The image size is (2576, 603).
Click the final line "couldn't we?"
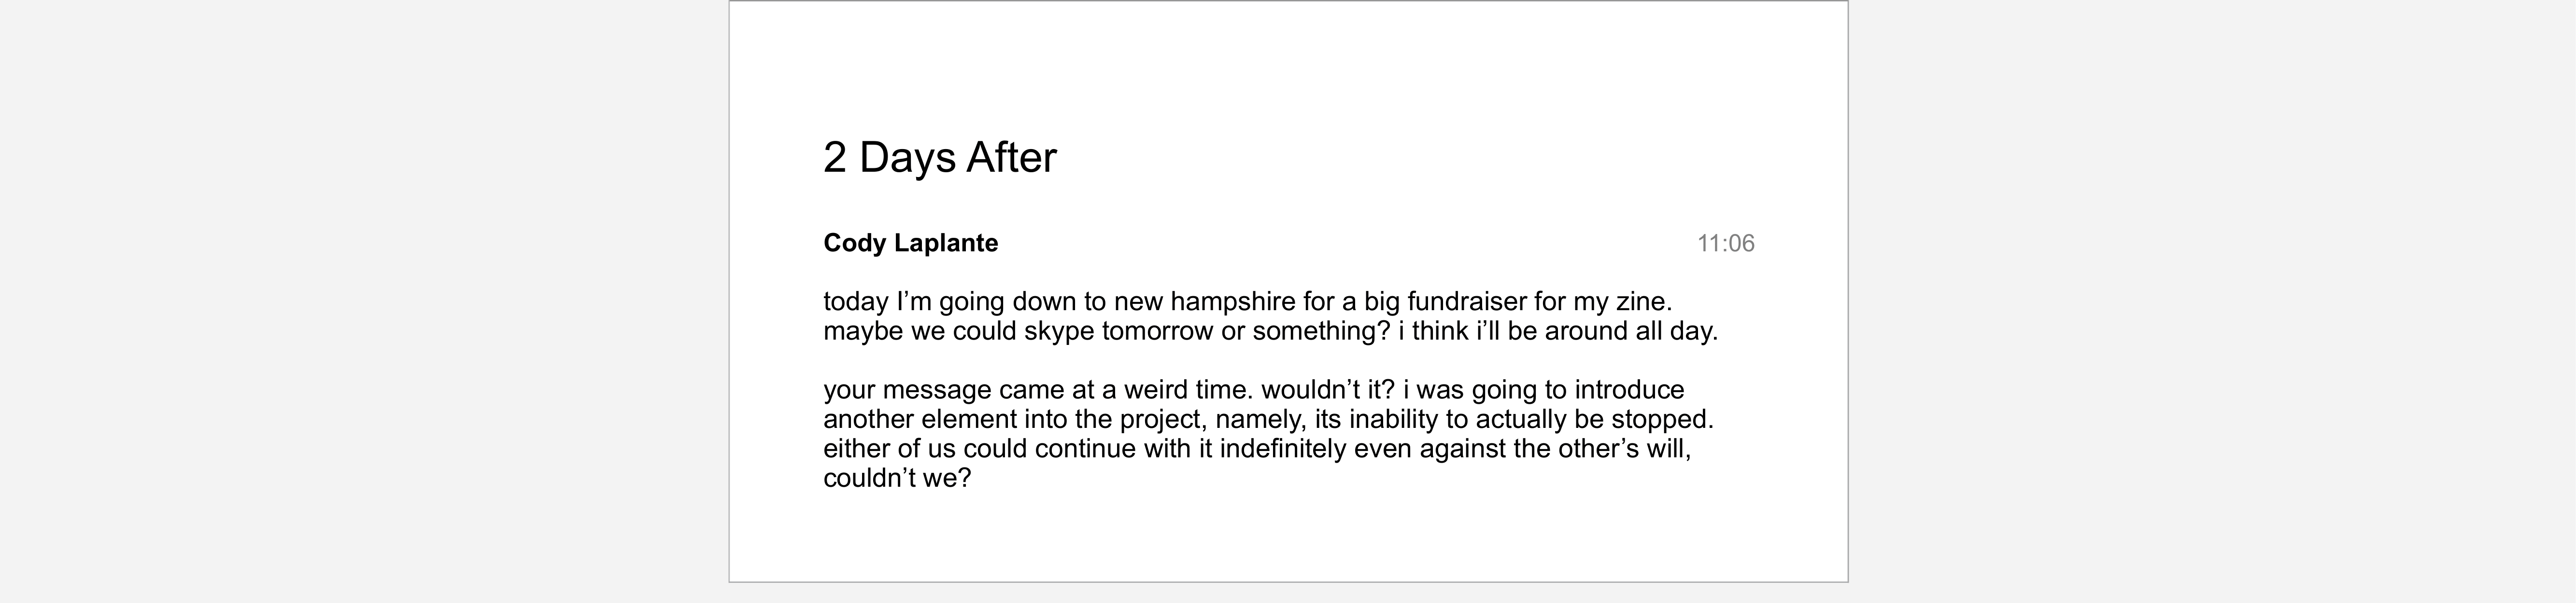(x=897, y=478)
